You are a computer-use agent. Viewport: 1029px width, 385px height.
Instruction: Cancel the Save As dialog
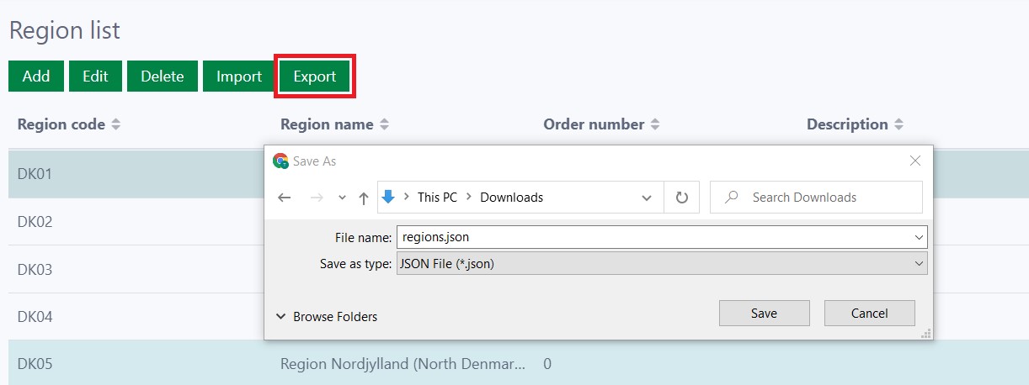click(869, 314)
